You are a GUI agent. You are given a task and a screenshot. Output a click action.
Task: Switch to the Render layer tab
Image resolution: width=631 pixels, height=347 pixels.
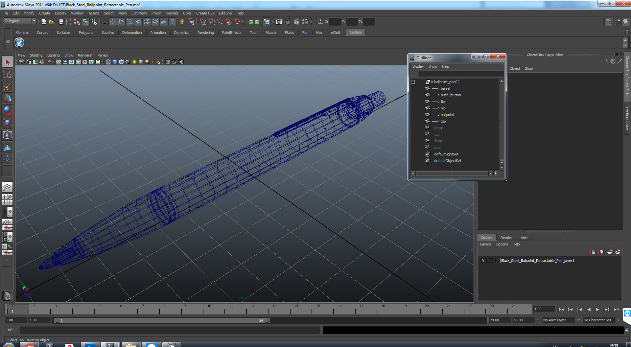click(506, 238)
